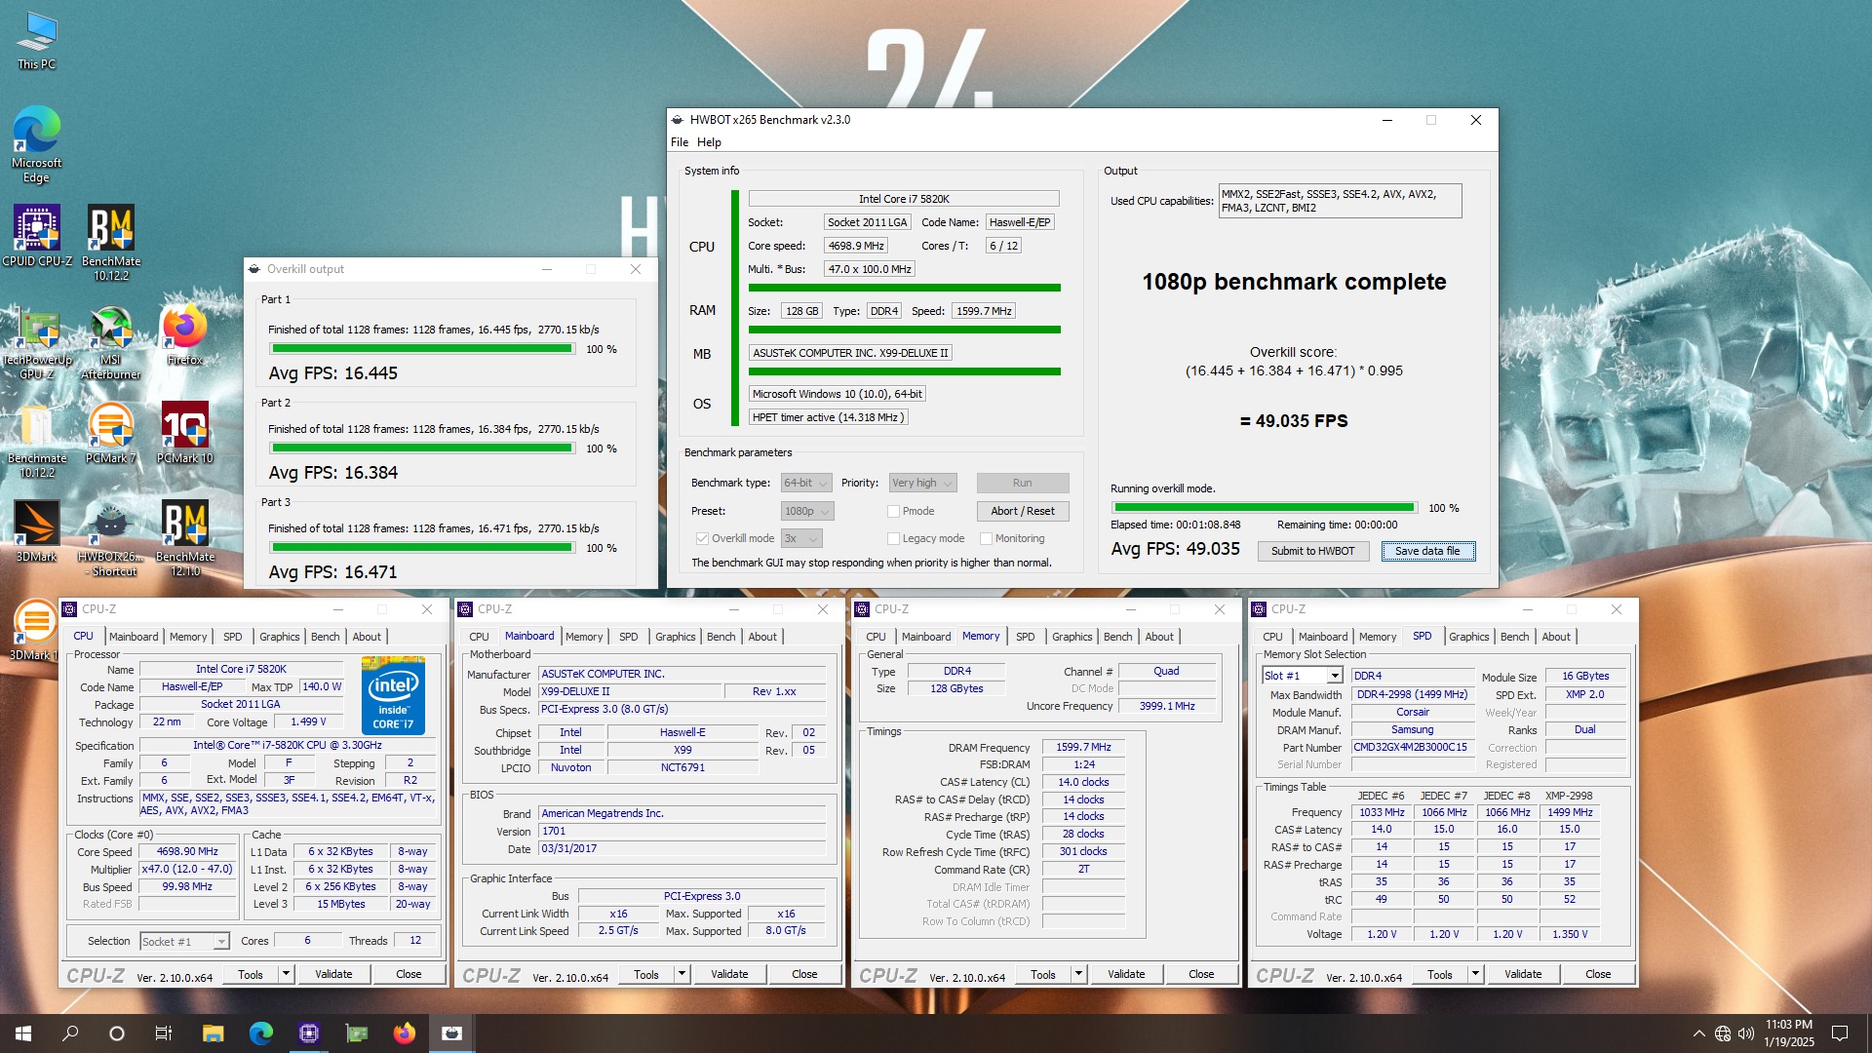The width and height of the screenshot is (1872, 1053).
Task: Open the Preset 1080p dropdown
Action: tap(807, 511)
